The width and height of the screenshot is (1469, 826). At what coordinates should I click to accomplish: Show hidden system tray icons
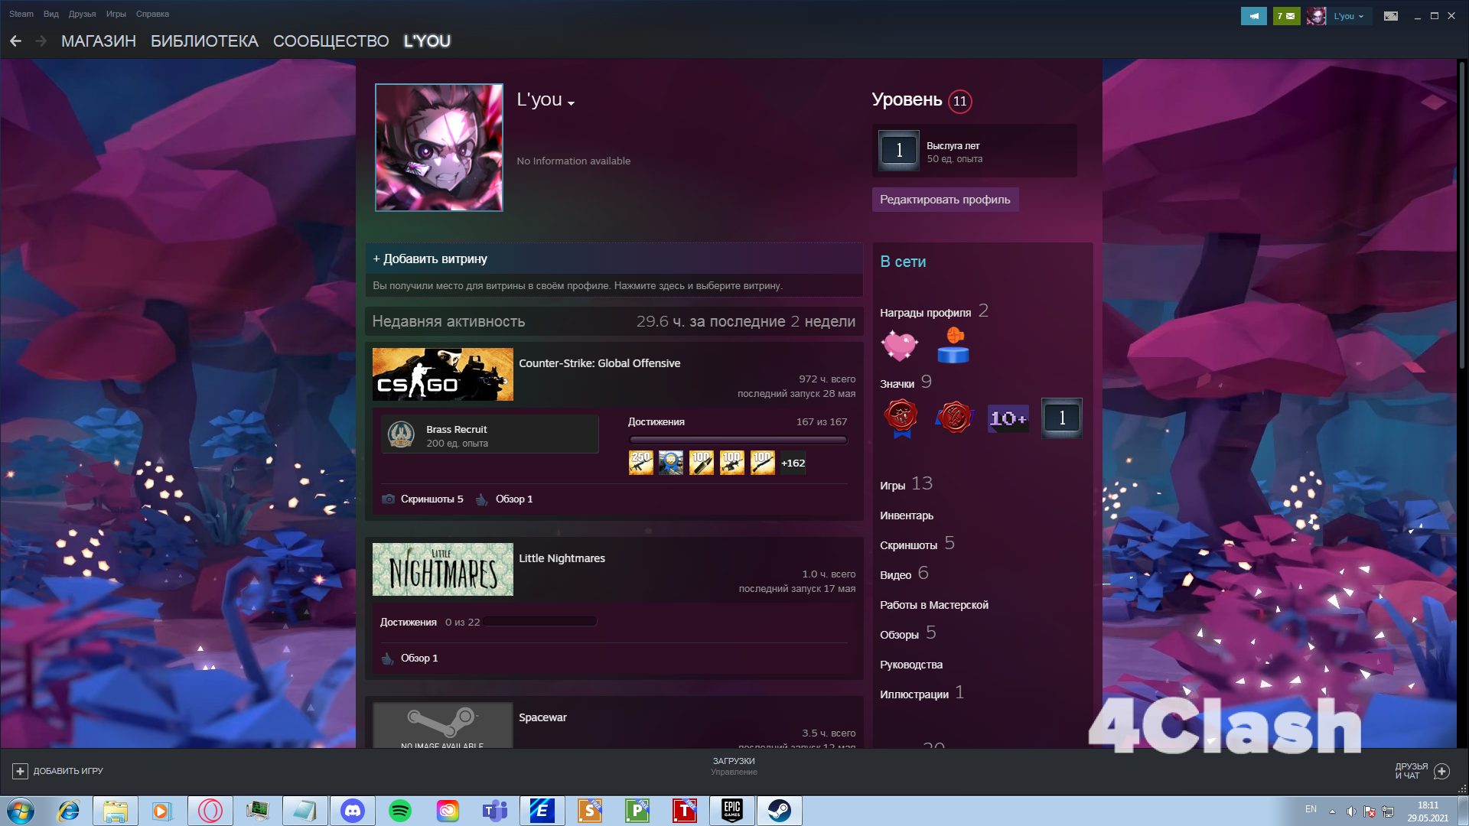[1332, 811]
